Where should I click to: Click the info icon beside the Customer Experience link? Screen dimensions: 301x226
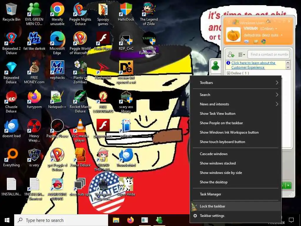point(228,63)
